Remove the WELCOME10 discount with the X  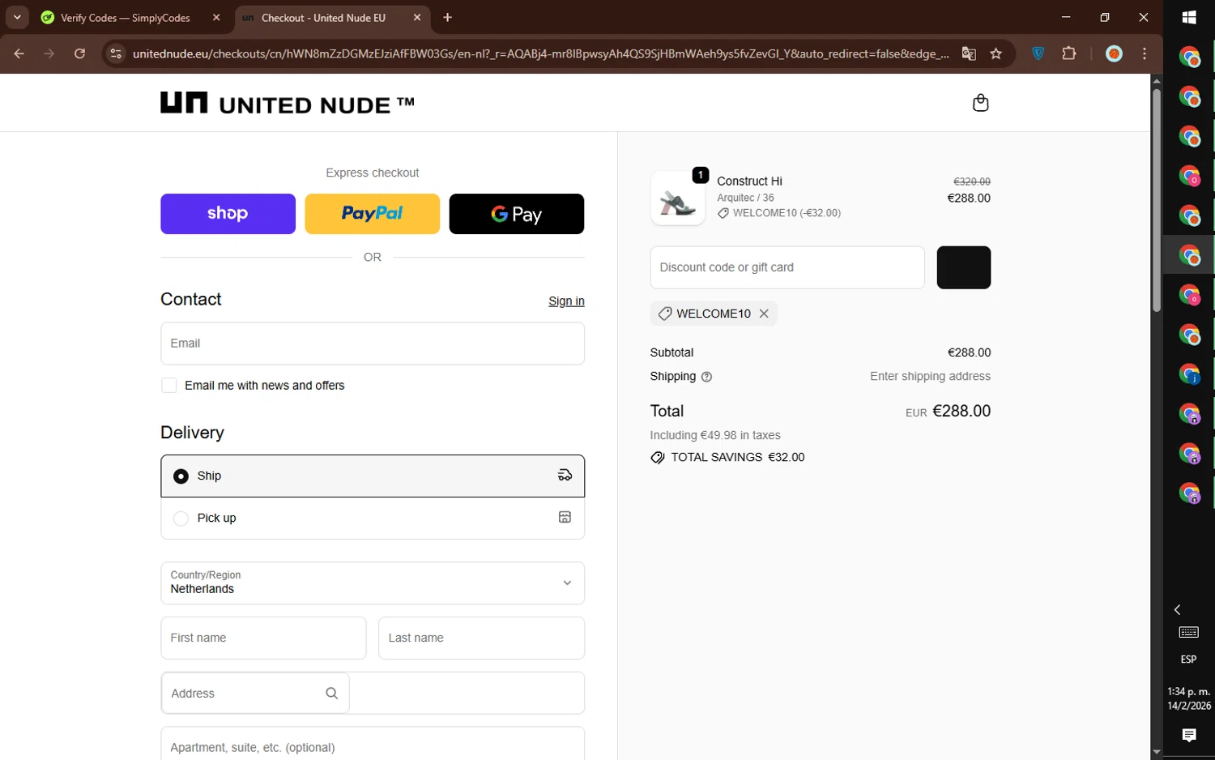point(764,314)
